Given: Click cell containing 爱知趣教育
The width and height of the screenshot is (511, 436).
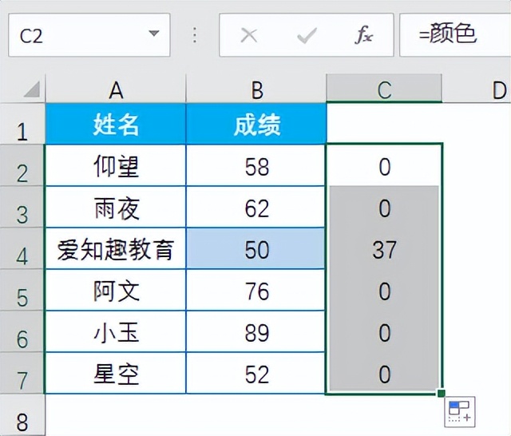Looking at the screenshot, I should tap(116, 248).
